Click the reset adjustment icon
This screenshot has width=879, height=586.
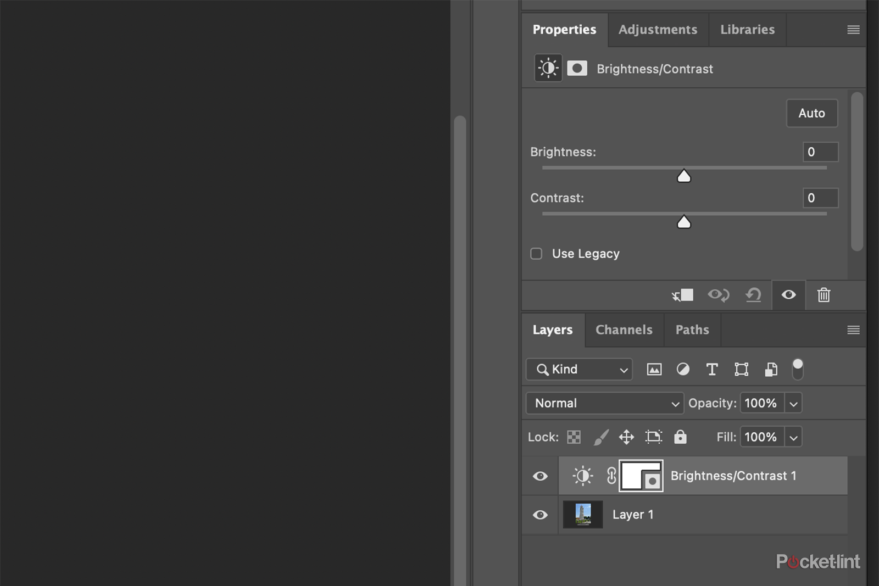pyautogui.click(x=753, y=295)
